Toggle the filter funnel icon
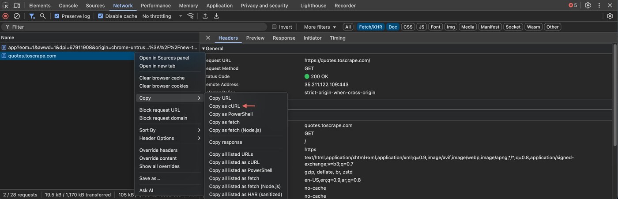Viewport: 618px width, 199px height. tap(32, 16)
